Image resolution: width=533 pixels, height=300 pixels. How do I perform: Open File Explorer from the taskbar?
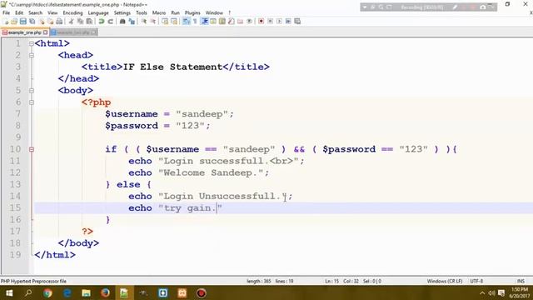tap(86, 292)
